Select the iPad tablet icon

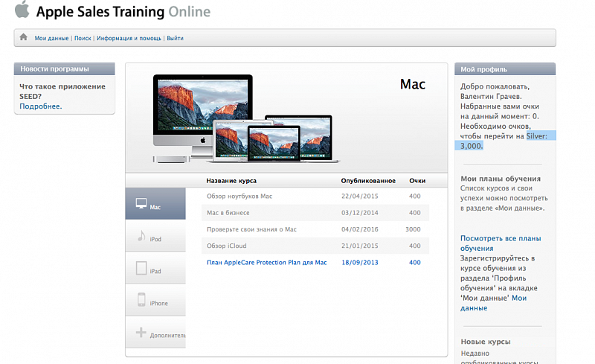[x=141, y=268]
